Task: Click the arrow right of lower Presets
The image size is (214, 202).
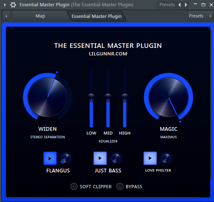Action: 211,16
